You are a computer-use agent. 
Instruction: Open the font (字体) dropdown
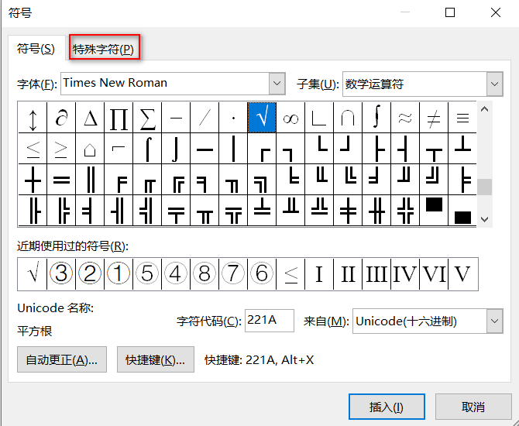point(277,84)
